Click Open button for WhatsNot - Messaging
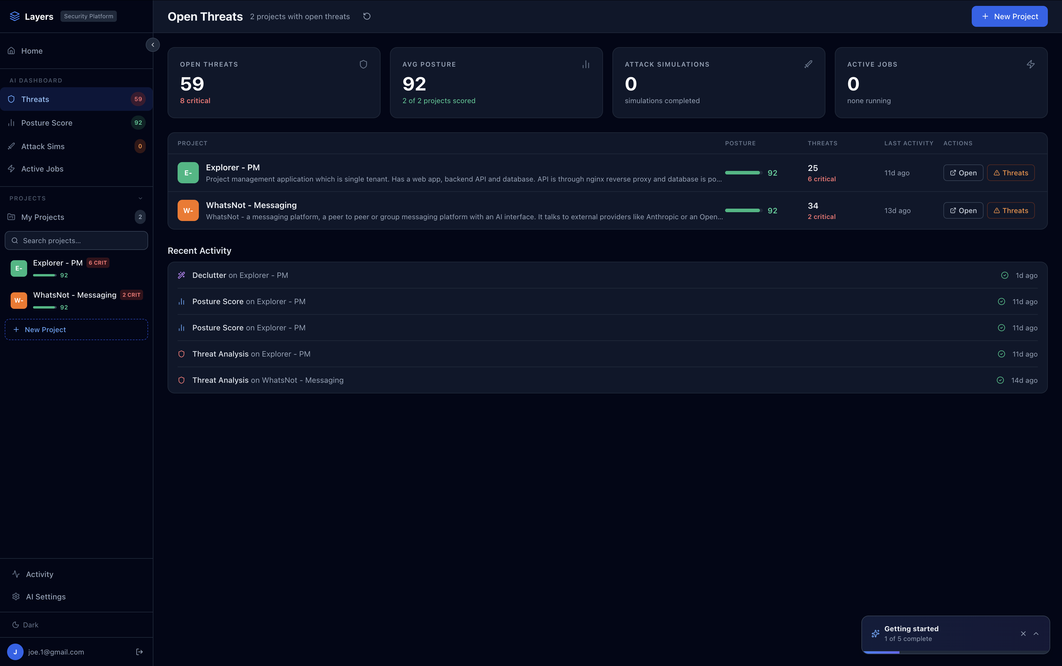 (x=963, y=210)
